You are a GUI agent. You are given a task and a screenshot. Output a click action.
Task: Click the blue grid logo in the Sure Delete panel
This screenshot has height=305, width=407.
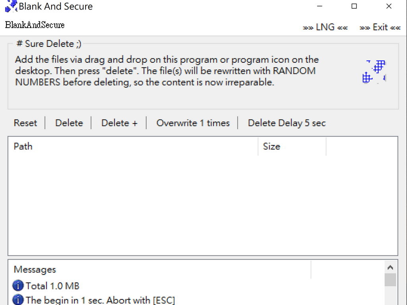(x=374, y=71)
